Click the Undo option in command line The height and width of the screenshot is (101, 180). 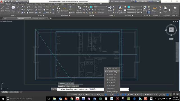pos(92,89)
